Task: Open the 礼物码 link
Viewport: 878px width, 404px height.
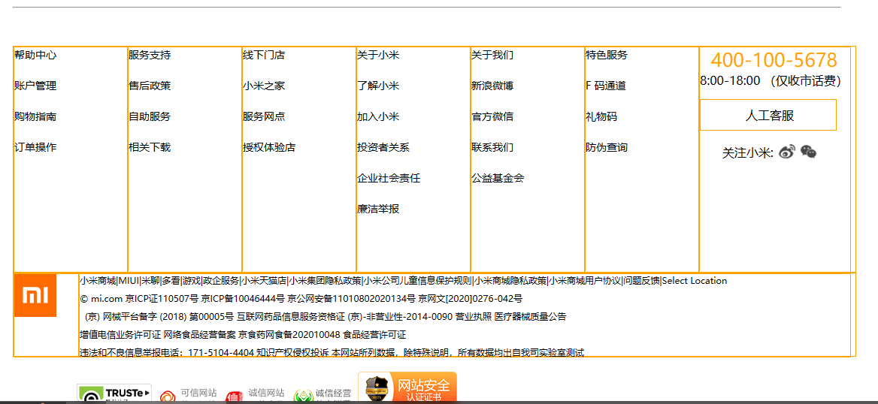Action: click(601, 117)
